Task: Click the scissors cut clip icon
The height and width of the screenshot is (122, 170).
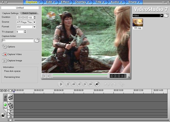Action: pos(122,84)
